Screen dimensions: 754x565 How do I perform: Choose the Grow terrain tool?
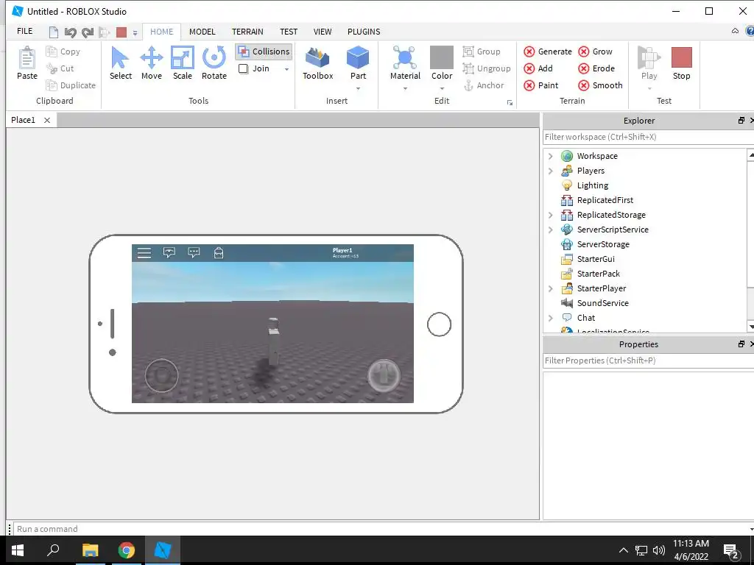[x=595, y=51]
